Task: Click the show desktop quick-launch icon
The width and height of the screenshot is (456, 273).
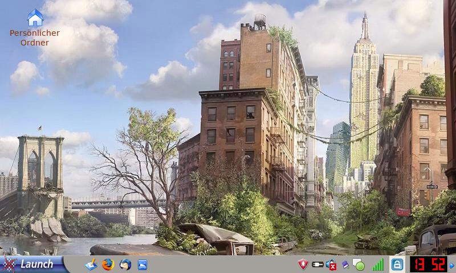Action: tap(91, 264)
